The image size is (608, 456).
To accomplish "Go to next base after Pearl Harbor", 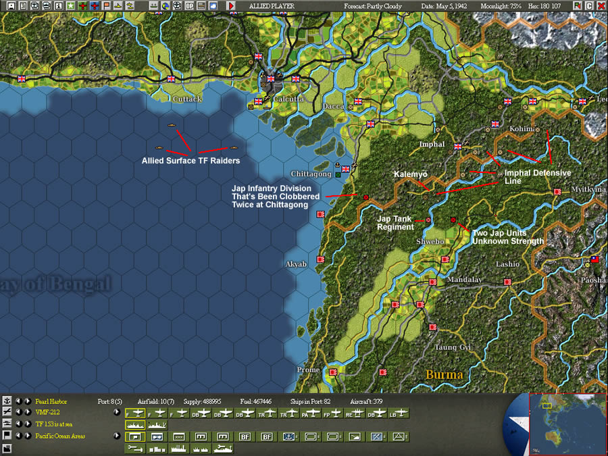I will click(28, 401).
